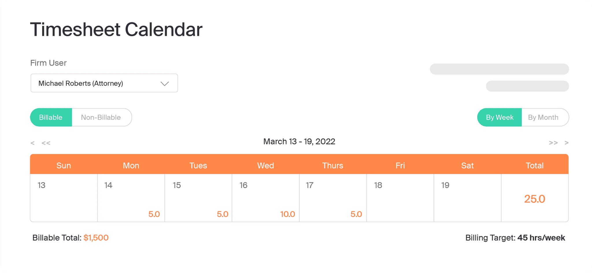
Task: Navigate to the previous week with single arrow
Action: click(32, 143)
